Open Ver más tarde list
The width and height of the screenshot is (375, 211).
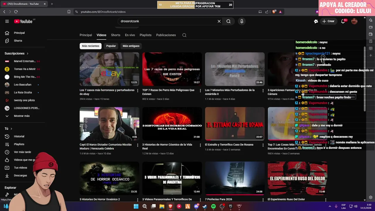[22, 152]
